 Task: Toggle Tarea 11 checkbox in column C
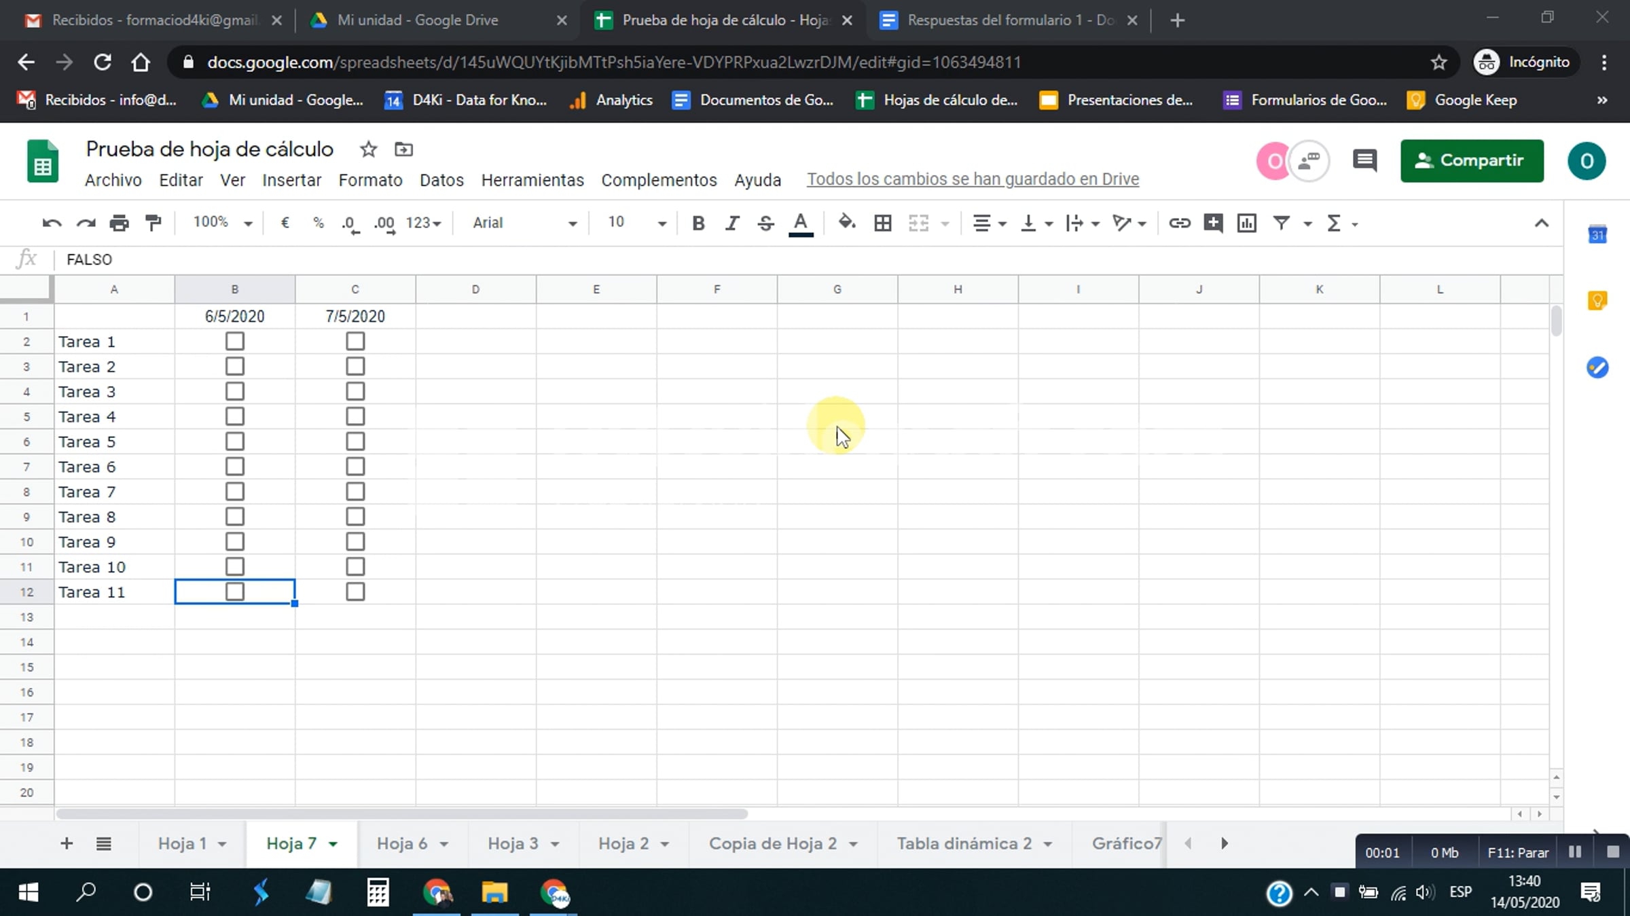(x=355, y=591)
